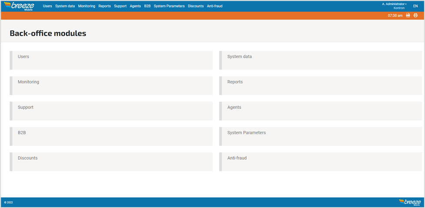
Task: Click the PDF export icon
Action: pyautogui.click(x=408, y=15)
